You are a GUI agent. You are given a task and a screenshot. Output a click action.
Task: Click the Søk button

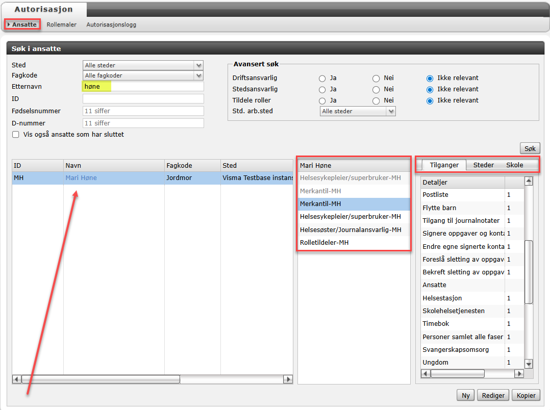click(530, 148)
